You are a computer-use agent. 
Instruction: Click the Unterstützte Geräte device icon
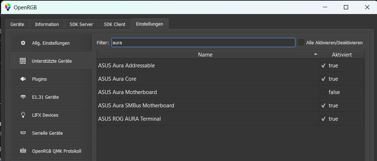(x=23, y=61)
